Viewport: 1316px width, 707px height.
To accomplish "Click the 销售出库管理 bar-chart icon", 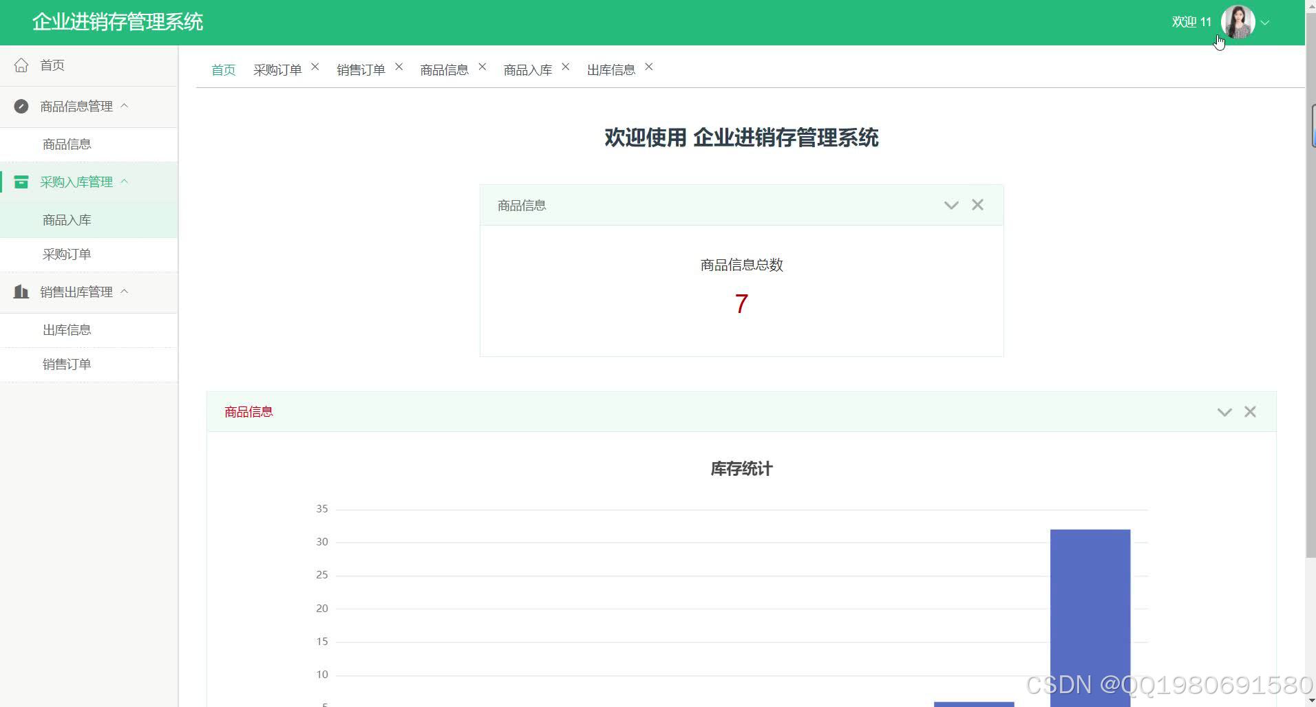I will pyautogui.click(x=21, y=292).
